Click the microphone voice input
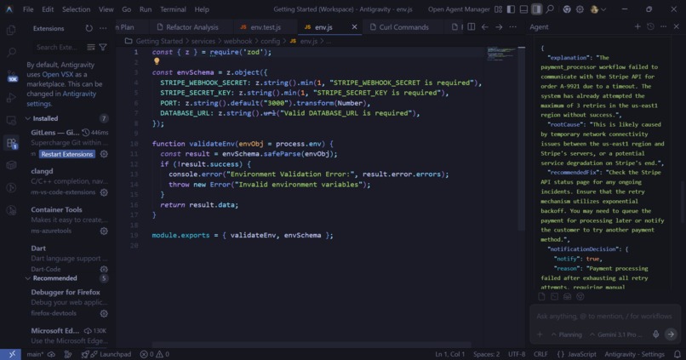Viewport: 686px width, 360px height. 656,334
